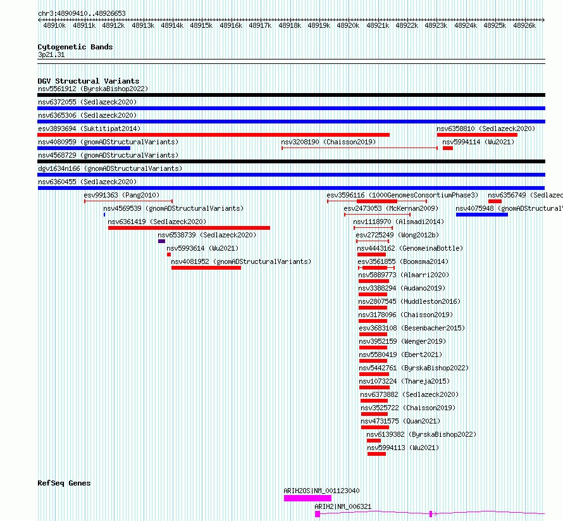The image size is (563, 521).
Task: Open the nsv1118970 (Alsmadi2014) label
Action: [399, 222]
